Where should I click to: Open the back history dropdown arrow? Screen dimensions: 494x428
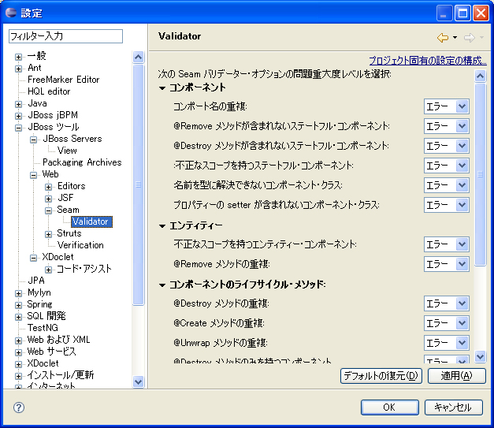pyautogui.click(x=455, y=38)
